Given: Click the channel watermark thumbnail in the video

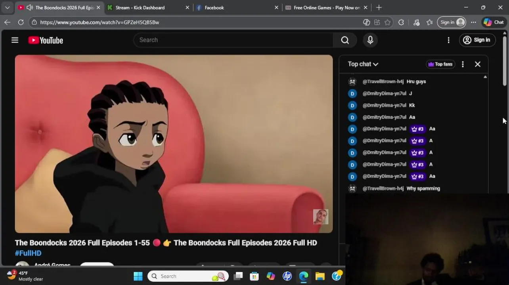Looking at the screenshot, I should pyautogui.click(x=320, y=217).
